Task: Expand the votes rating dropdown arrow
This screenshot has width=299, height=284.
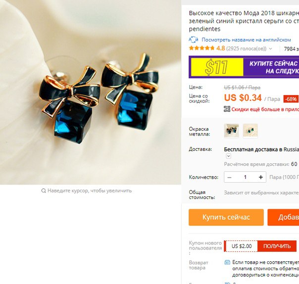Action: tap(270, 49)
